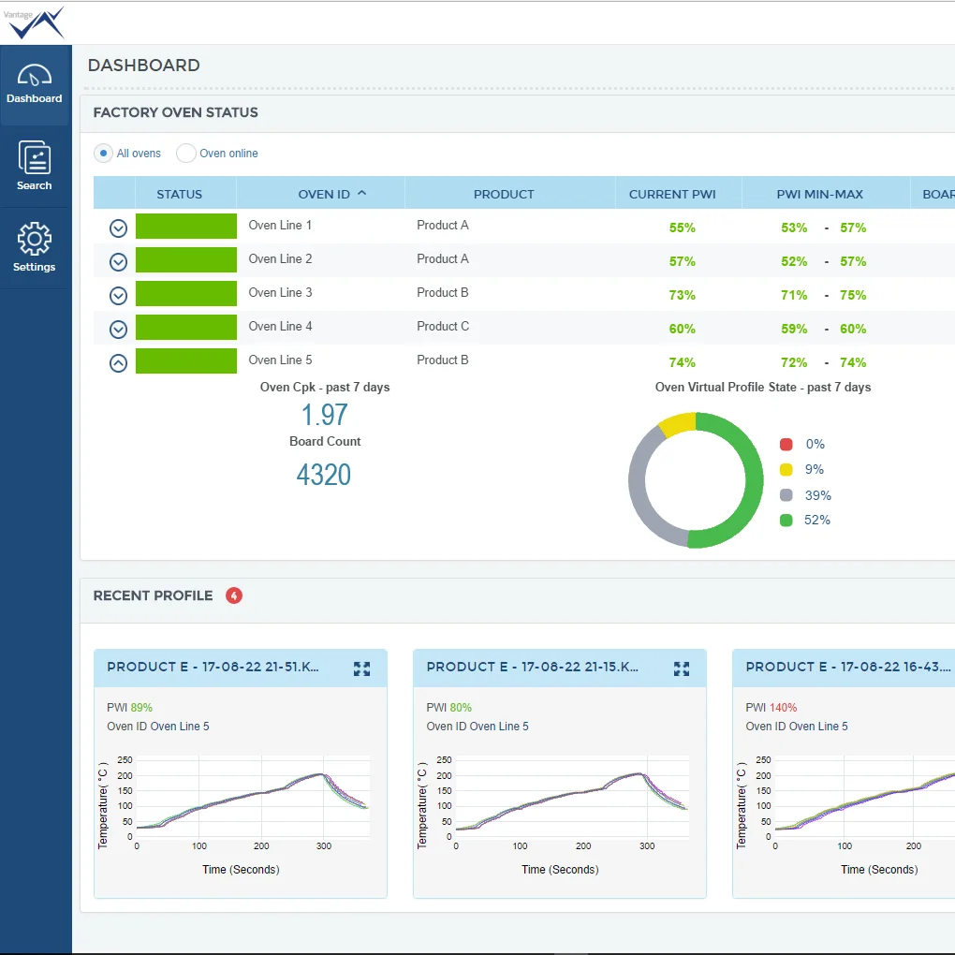The width and height of the screenshot is (955, 955).
Task: Click the Virtual Profile State donut chart
Action: point(696,480)
